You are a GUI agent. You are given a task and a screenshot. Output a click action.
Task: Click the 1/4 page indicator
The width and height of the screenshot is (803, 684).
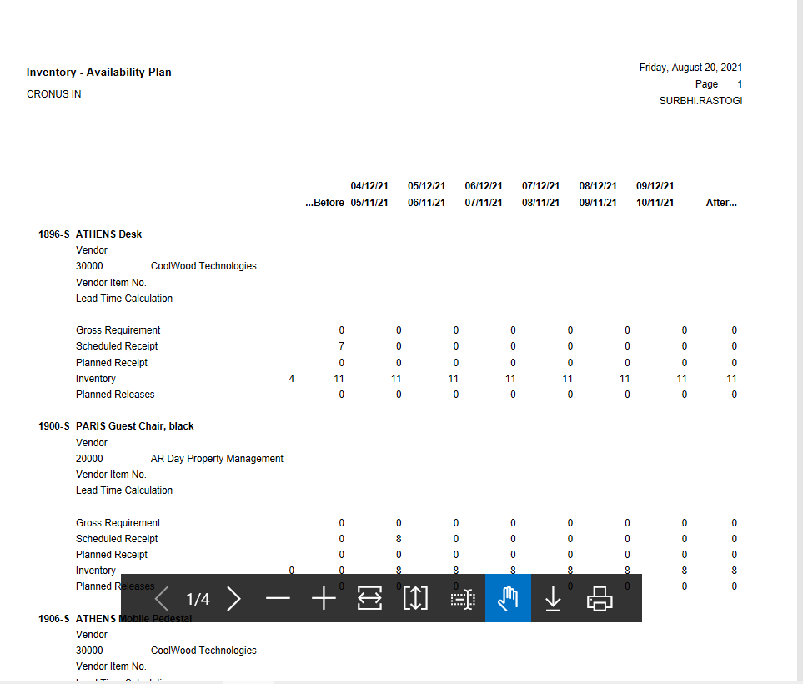coord(198,598)
